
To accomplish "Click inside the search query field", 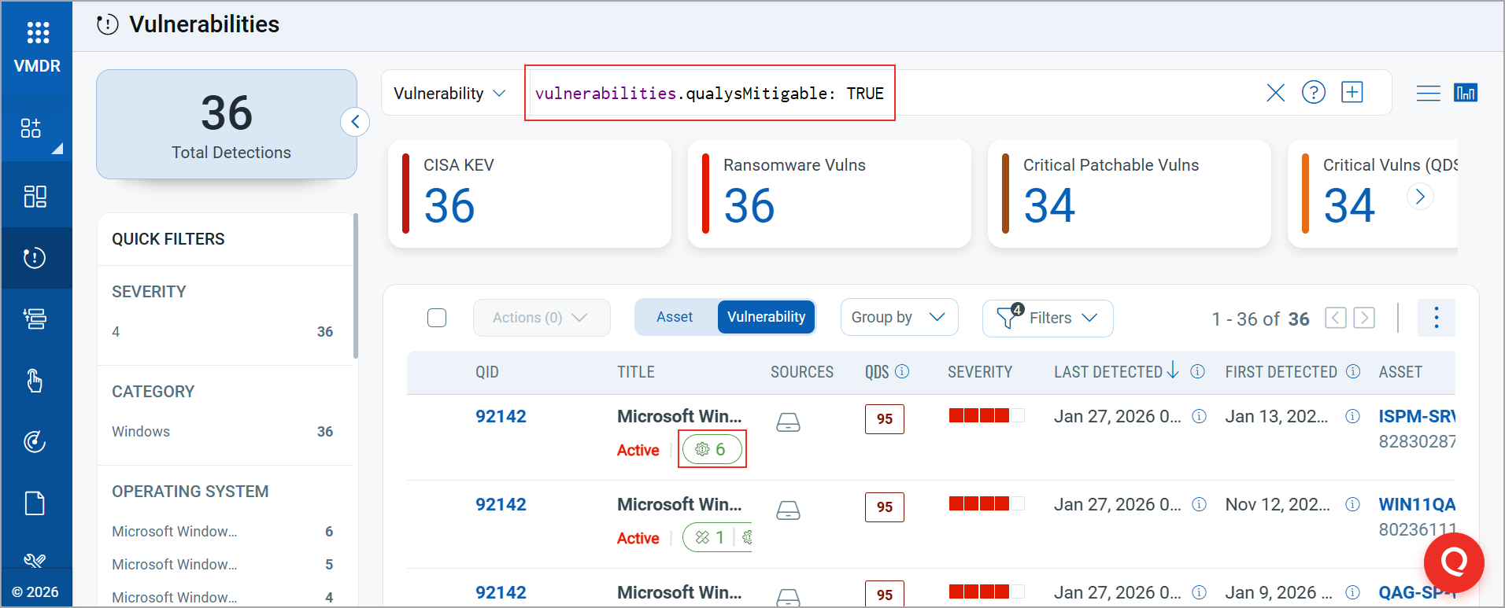I will pos(1063,94).
